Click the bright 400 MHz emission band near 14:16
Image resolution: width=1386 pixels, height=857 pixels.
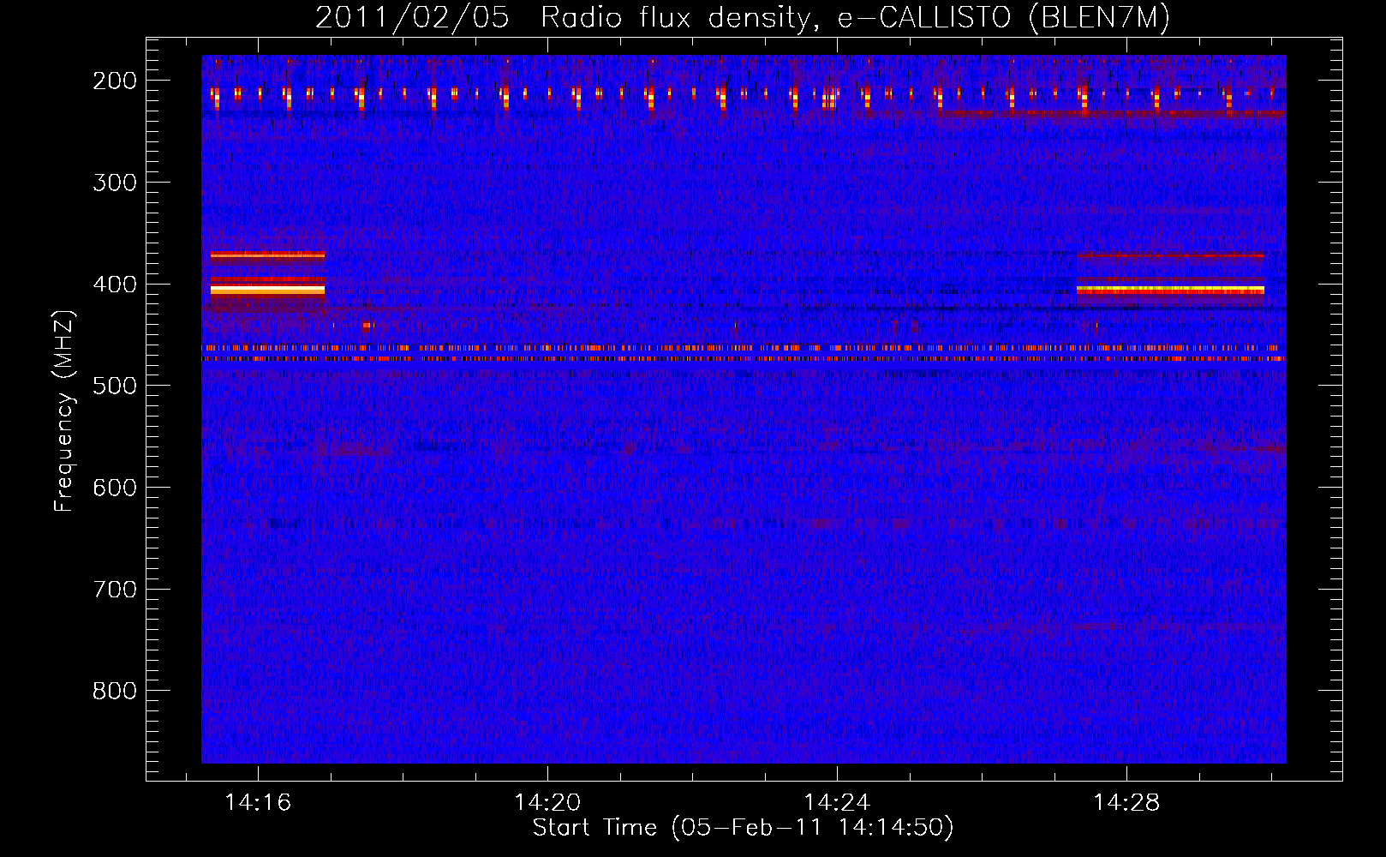tap(267, 291)
